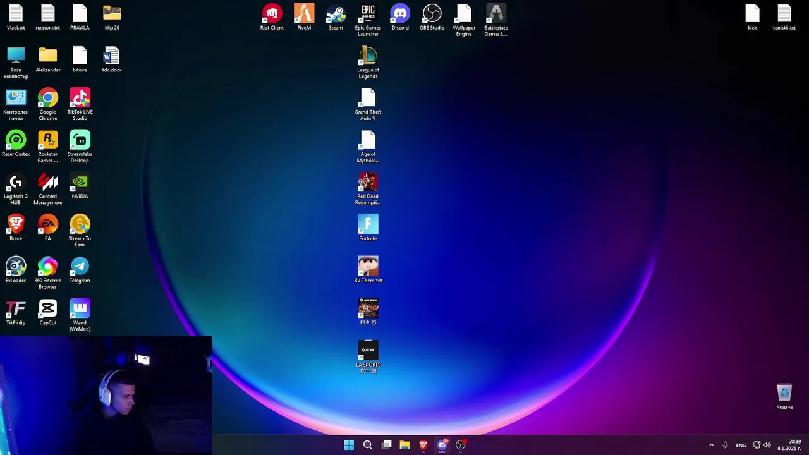Select the Grand Theft Auto V icon
The image size is (809, 455).
368,105
